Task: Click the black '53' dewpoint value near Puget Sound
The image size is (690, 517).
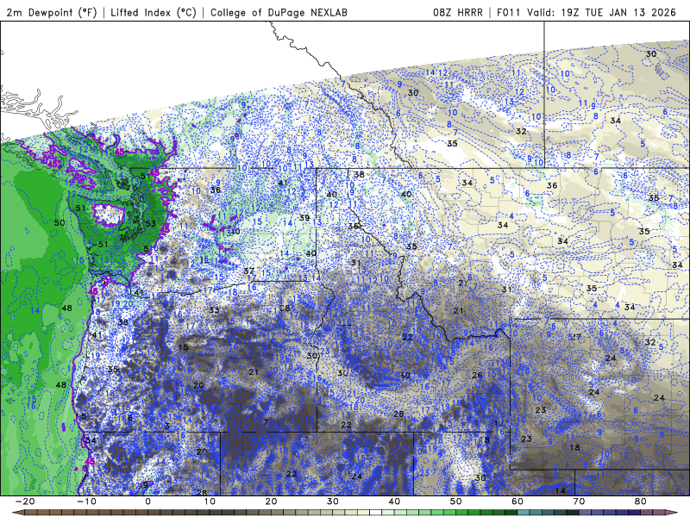Action: point(150,223)
